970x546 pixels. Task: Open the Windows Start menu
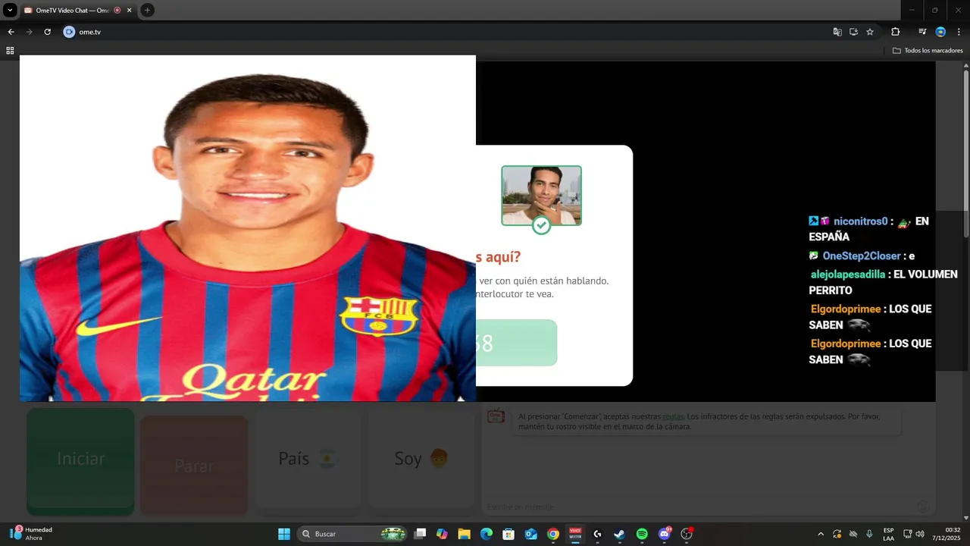(284, 534)
